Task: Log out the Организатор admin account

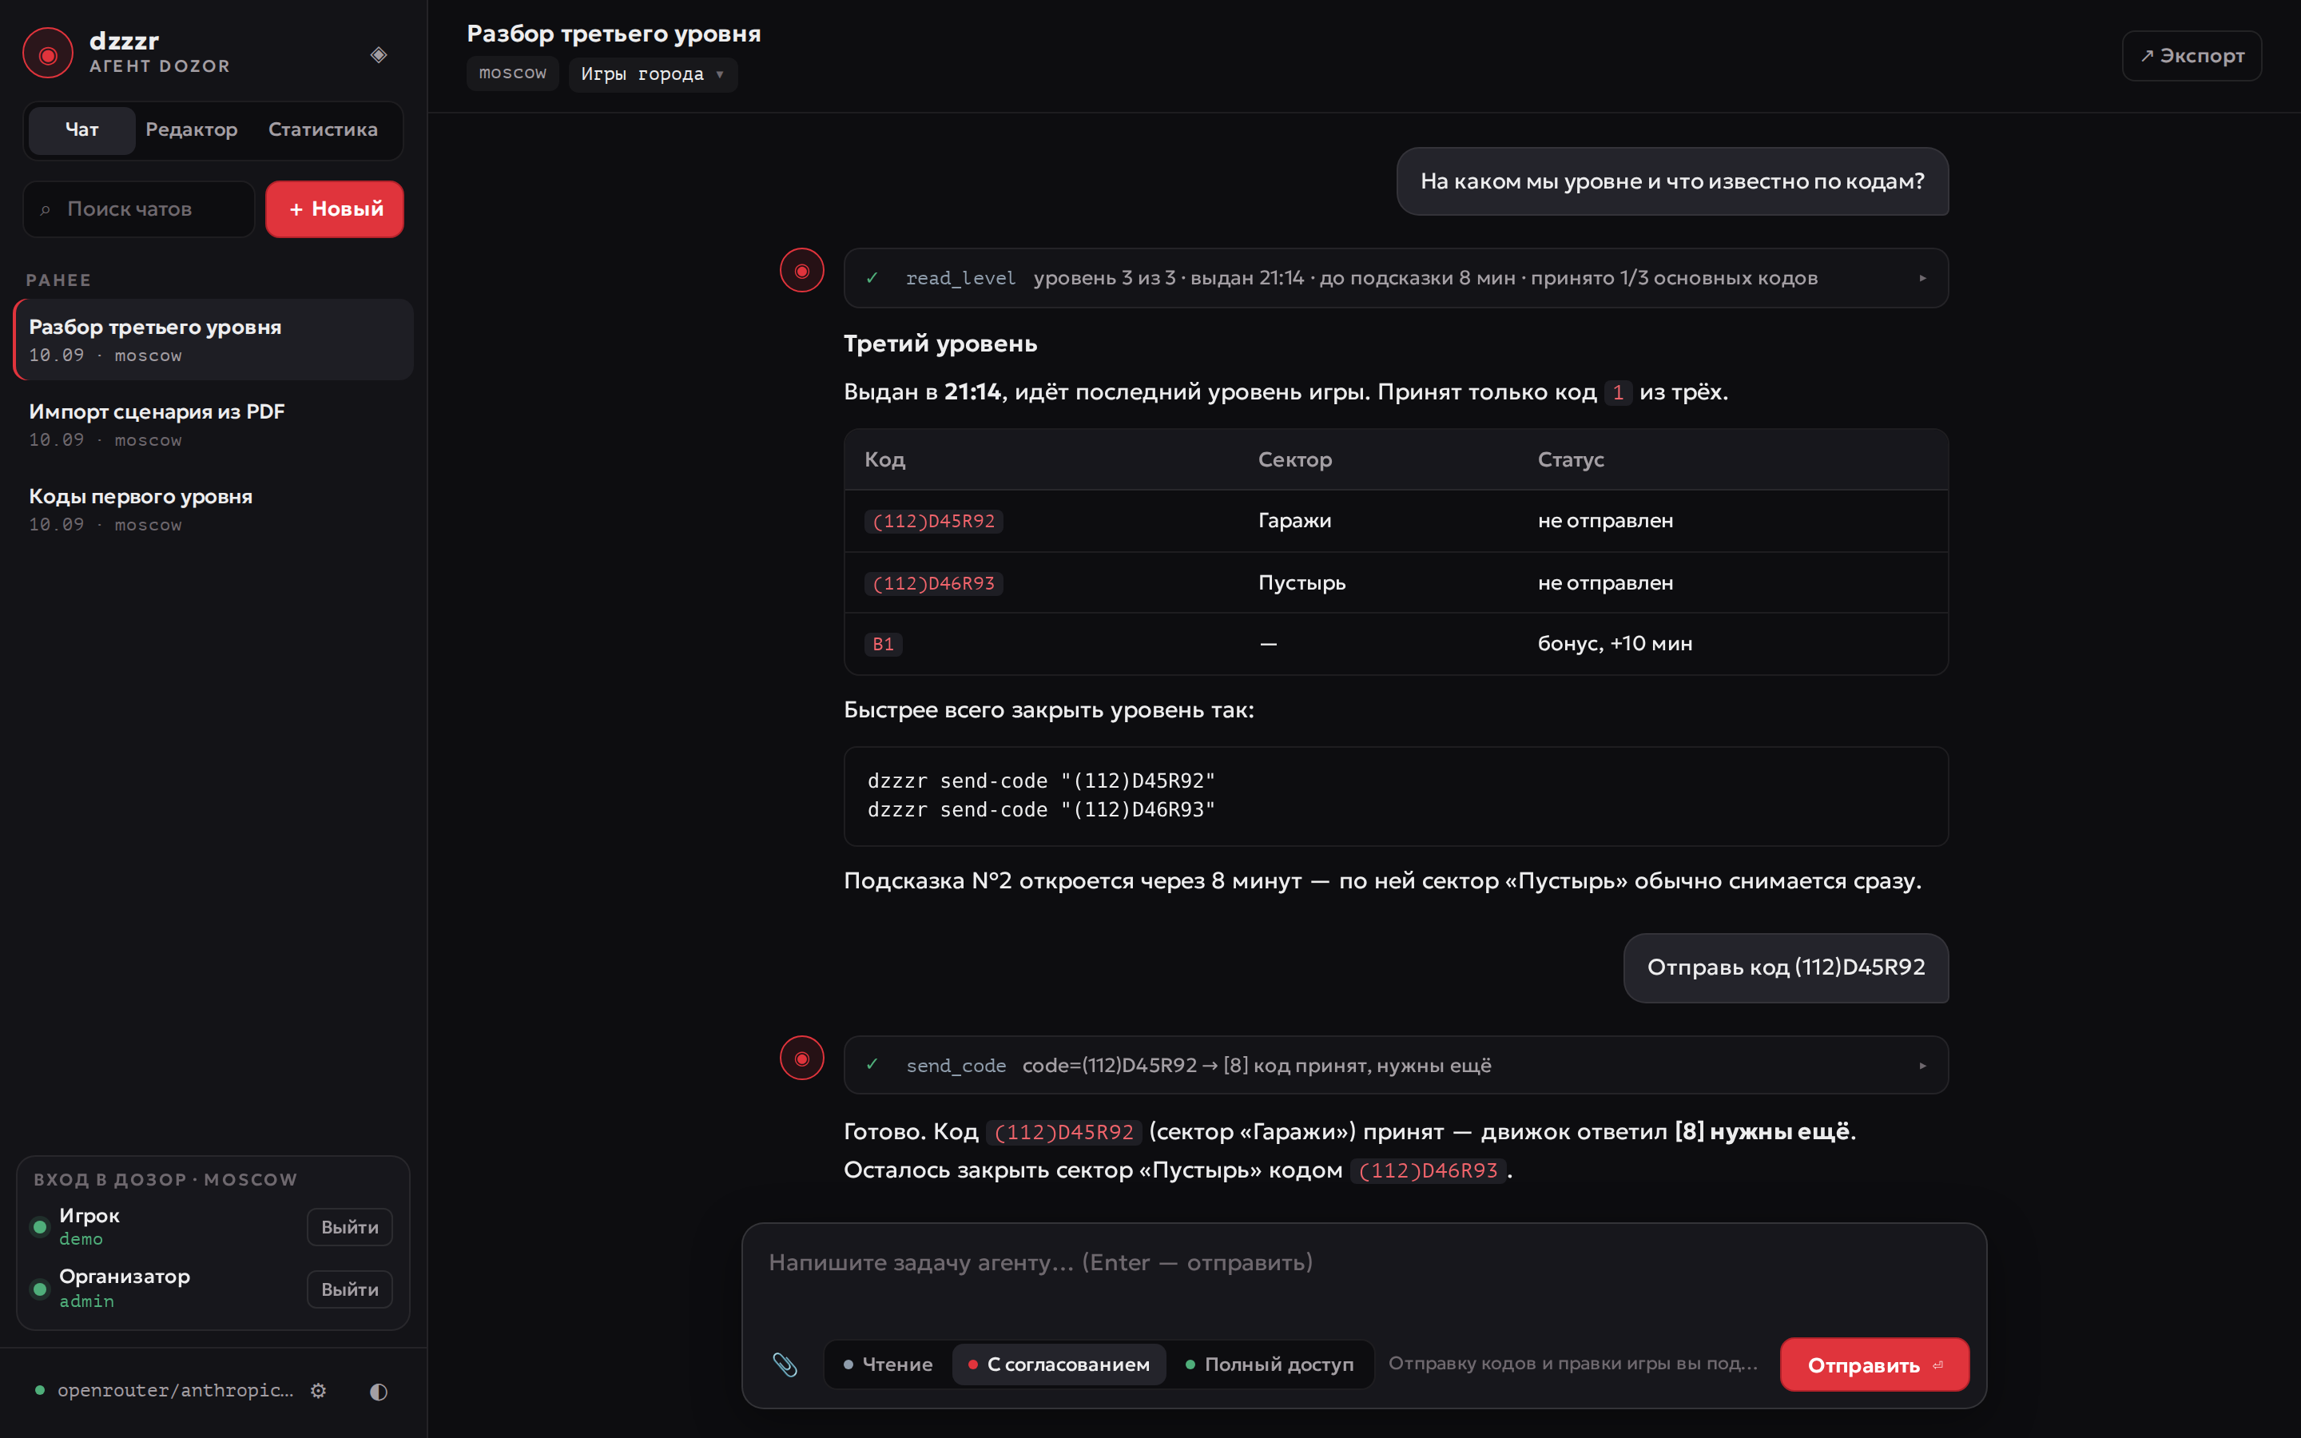Action: pos(349,1289)
